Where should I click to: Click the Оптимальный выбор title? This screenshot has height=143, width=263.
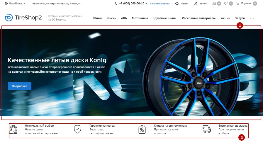click(39, 126)
